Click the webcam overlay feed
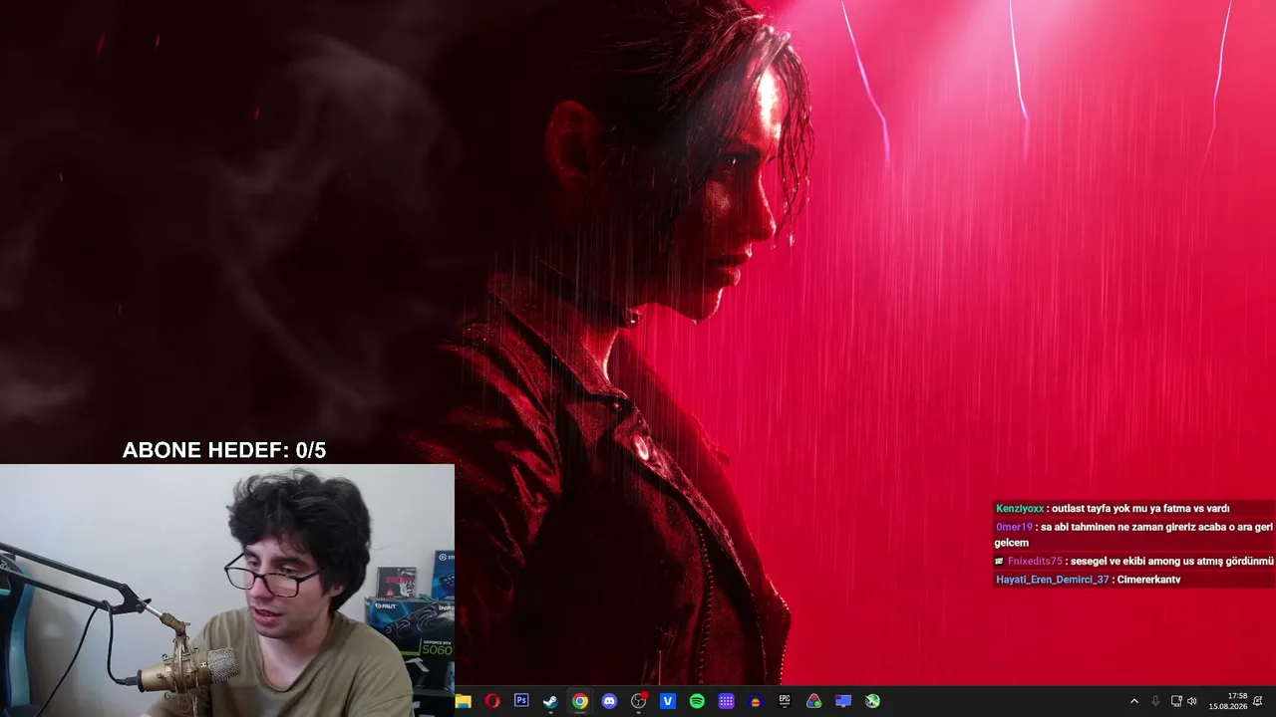Screen dimensions: 1276x717 227,591
